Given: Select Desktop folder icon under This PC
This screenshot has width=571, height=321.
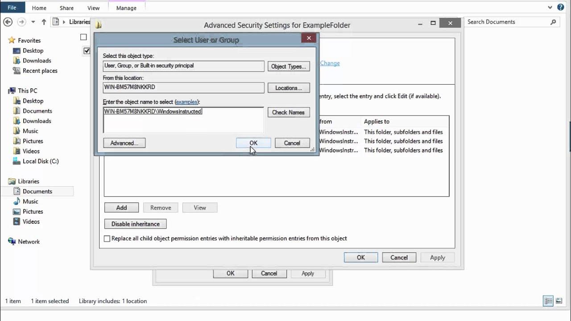Looking at the screenshot, I should [17, 101].
